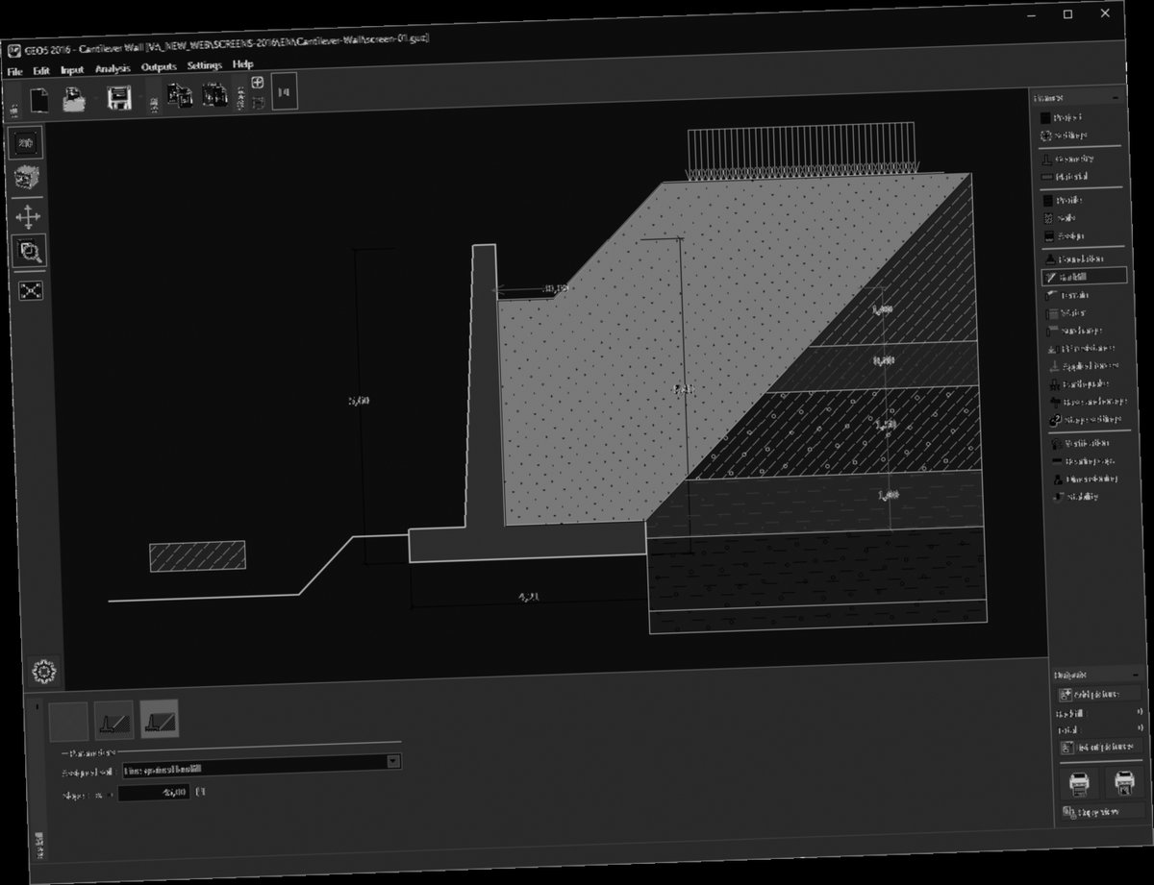Open the Base anchorage frame
This screenshot has height=885, width=1154.
pos(1090,402)
